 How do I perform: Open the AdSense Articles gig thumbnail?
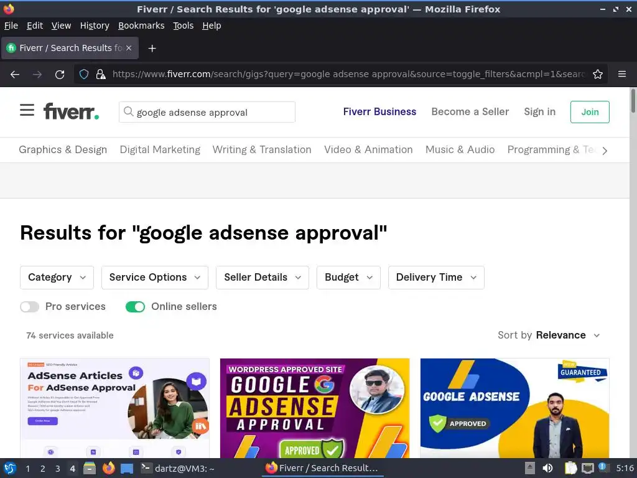point(114,408)
